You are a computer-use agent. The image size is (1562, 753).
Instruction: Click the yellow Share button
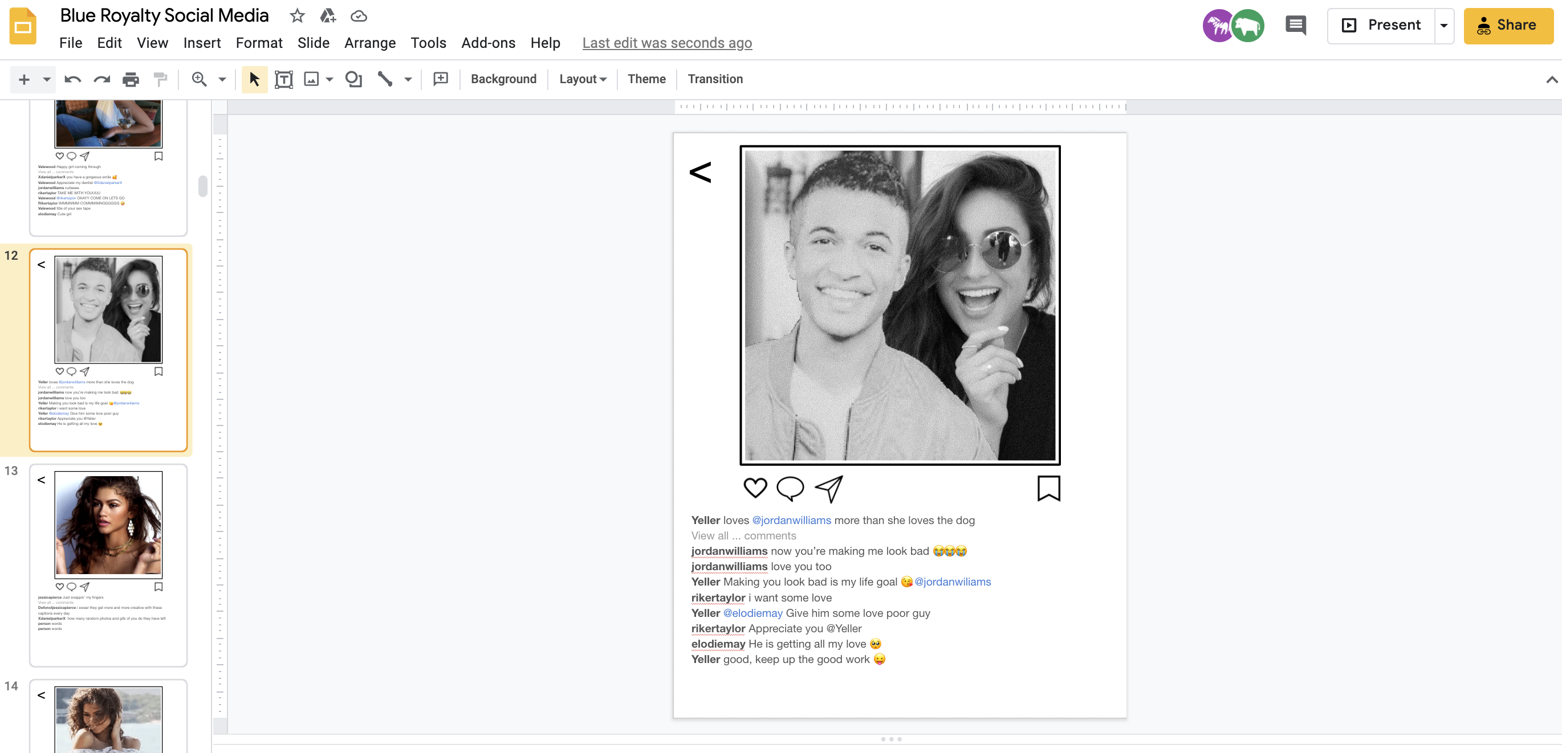(1507, 26)
